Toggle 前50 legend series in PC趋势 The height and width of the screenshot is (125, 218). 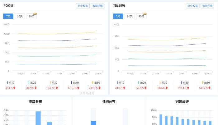click(x=96, y=83)
